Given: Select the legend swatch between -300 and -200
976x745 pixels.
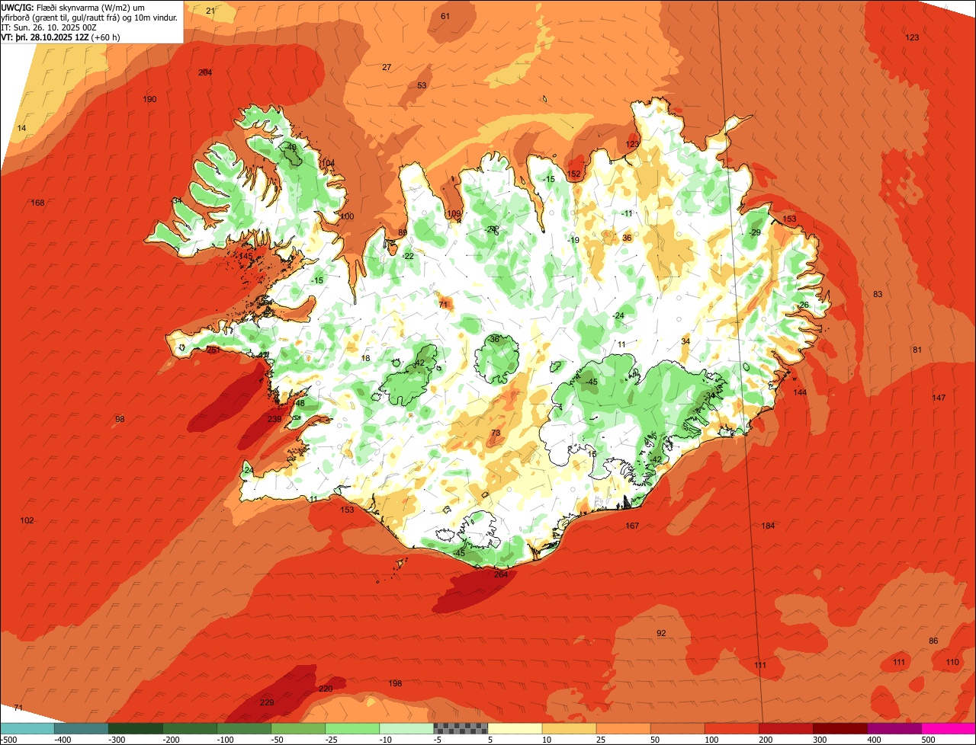Looking at the screenshot, I should click(136, 729).
